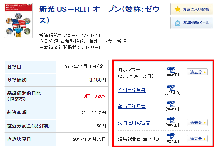Show 過去分 for 月次レポート
The height and width of the screenshot is (150, 216).
click(197, 72)
